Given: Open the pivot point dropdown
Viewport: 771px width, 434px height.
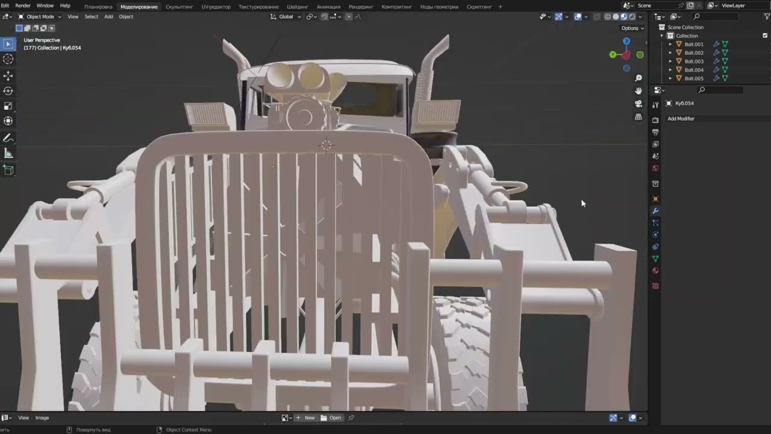Looking at the screenshot, I should [x=311, y=17].
